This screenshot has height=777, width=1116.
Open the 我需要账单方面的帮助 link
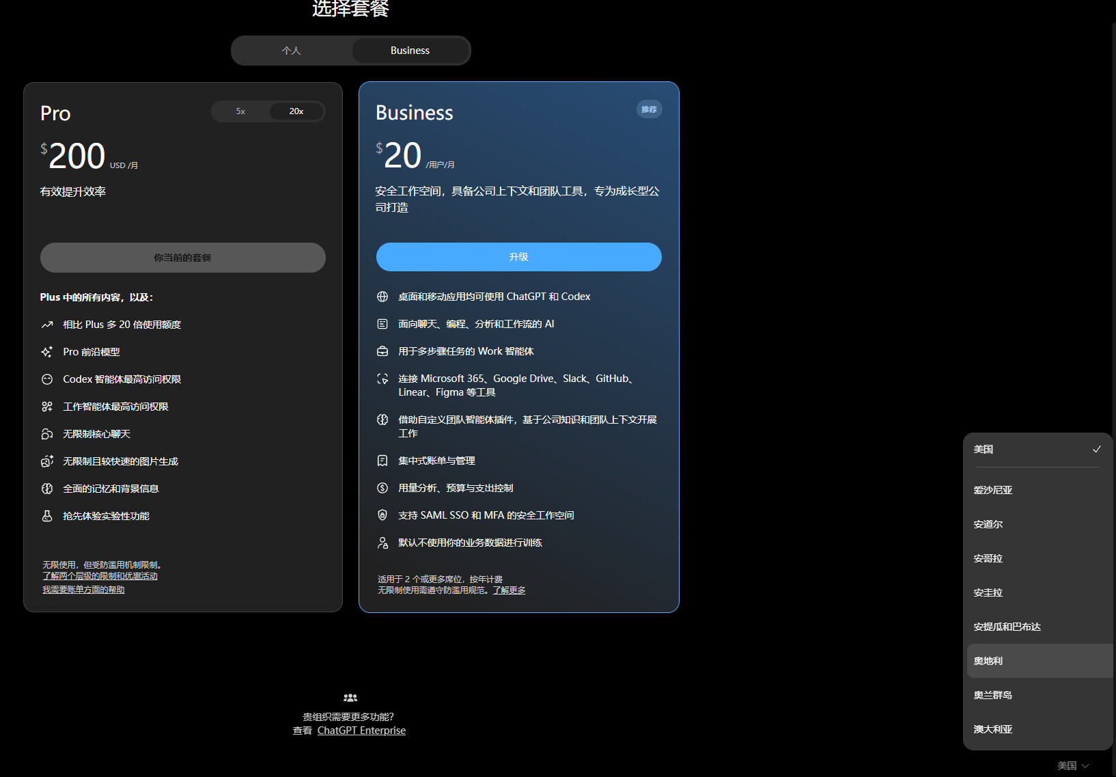pos(83,590)
